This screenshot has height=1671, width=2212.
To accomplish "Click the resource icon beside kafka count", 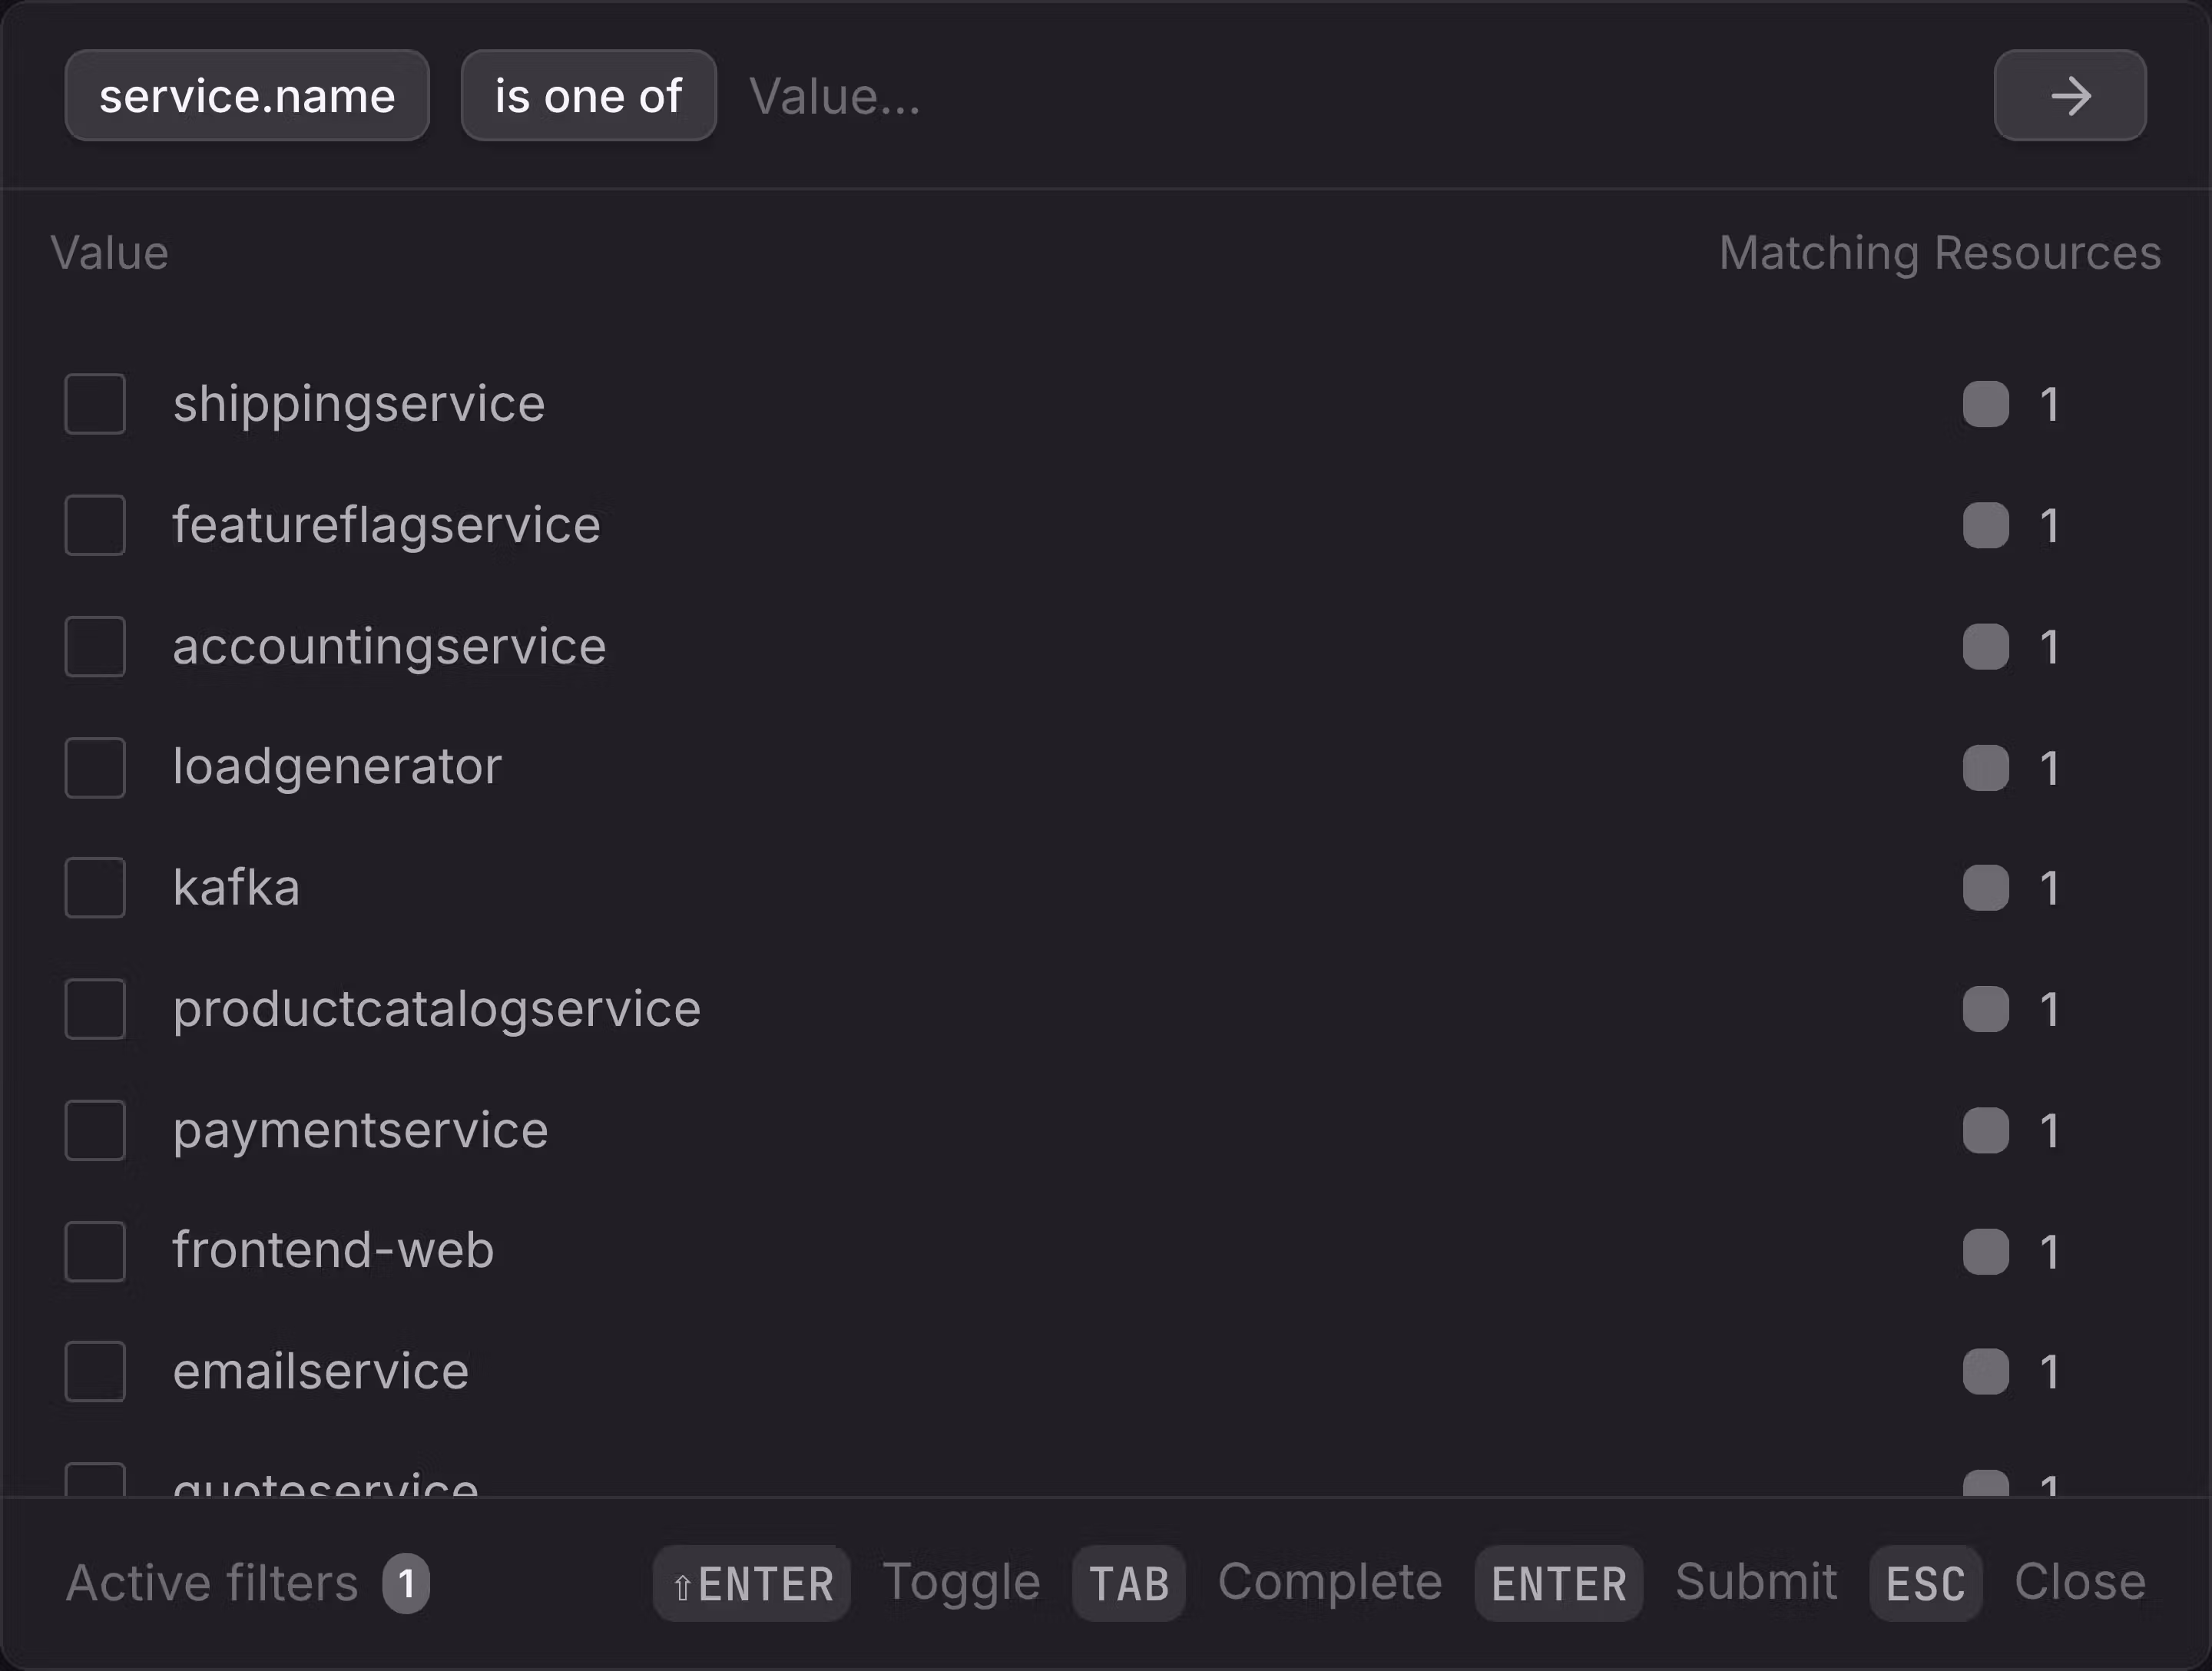I will click(1985, 888).
